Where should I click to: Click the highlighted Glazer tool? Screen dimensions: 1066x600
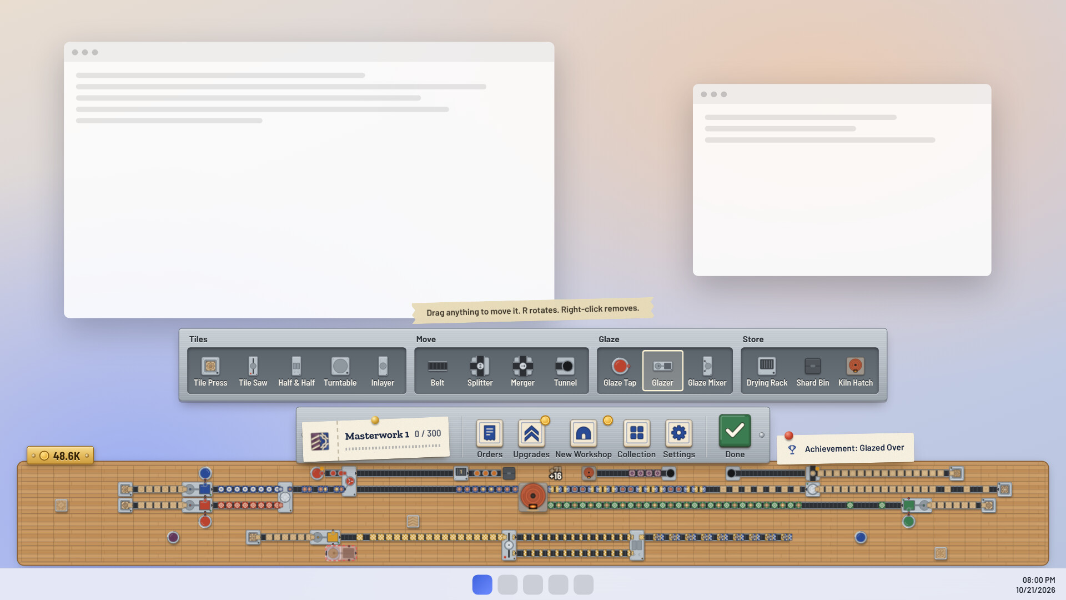[x=662, y=371]
